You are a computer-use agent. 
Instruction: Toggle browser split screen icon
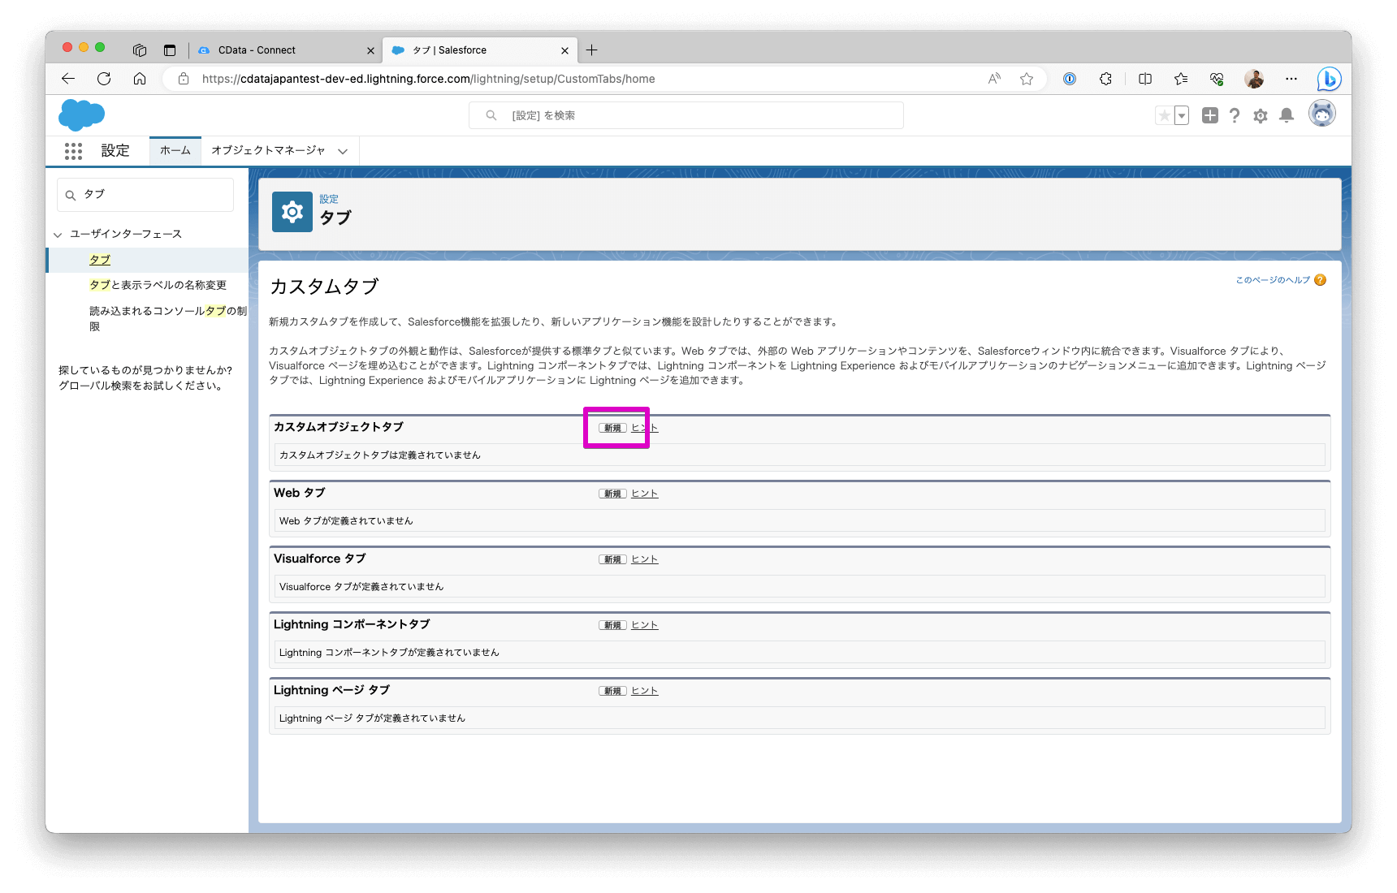(1145, 79)
